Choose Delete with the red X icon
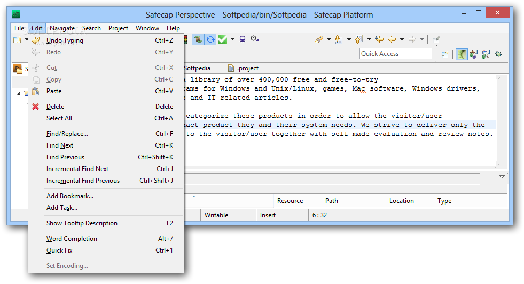524x284 pixels. (x=106, y=107)
